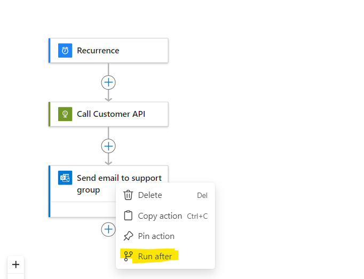Click the pin icon beside Pin action
The image size is (364, 279).
coord(128,236)
